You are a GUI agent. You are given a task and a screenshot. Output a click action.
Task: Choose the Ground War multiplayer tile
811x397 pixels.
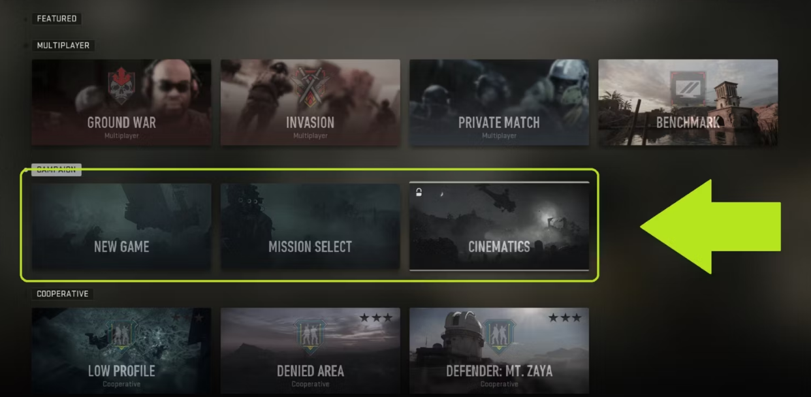[121, 103]
